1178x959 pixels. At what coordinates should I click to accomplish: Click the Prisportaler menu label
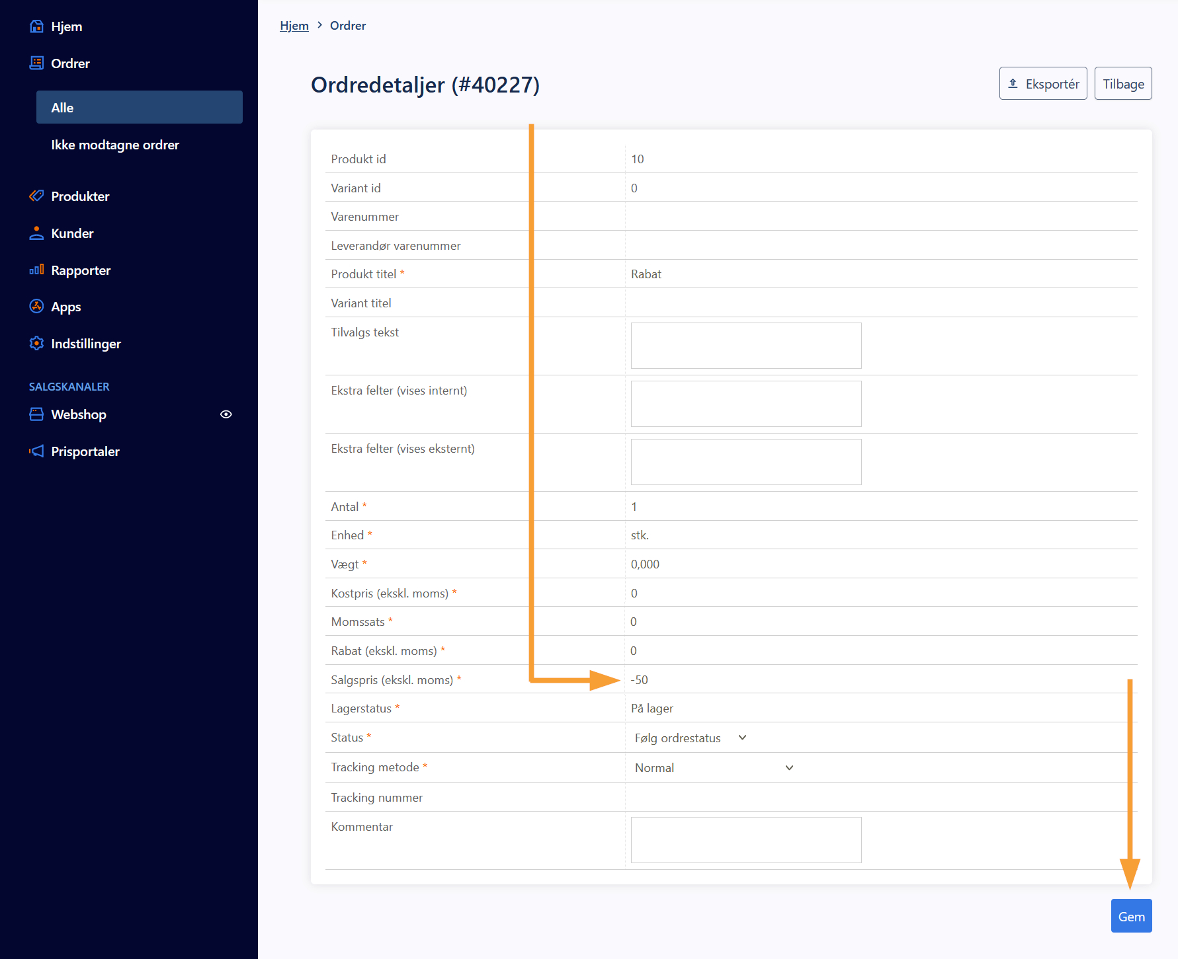point(85,451)
